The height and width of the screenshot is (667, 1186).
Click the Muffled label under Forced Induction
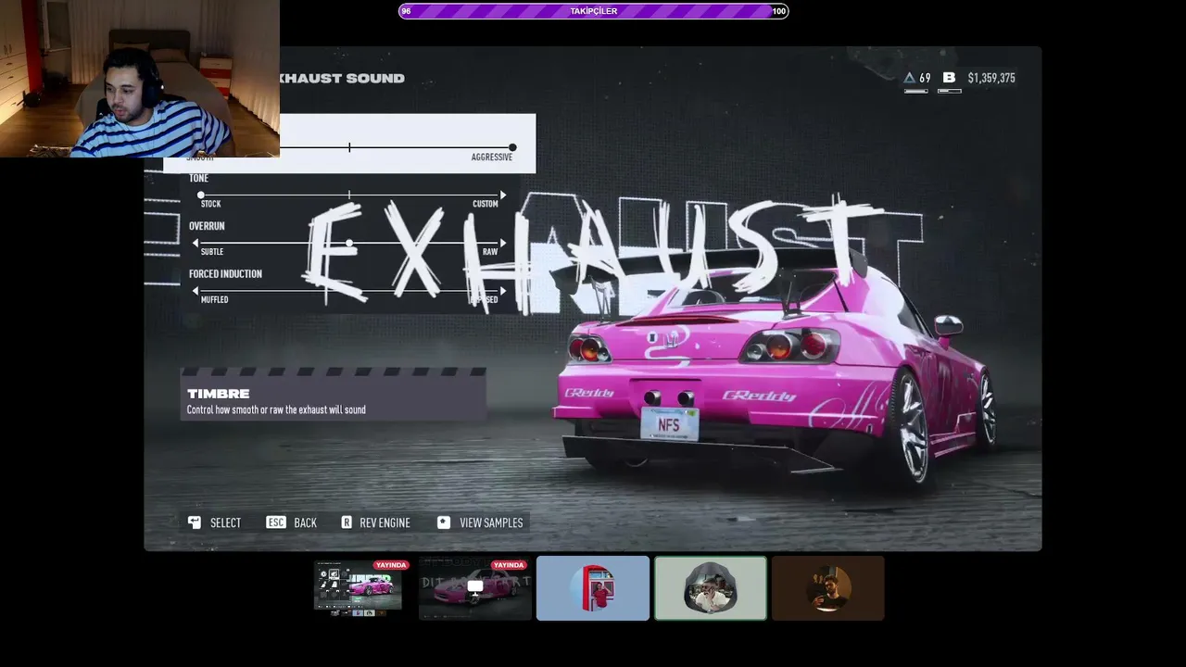pyautogui.click(x=215, y=300)
